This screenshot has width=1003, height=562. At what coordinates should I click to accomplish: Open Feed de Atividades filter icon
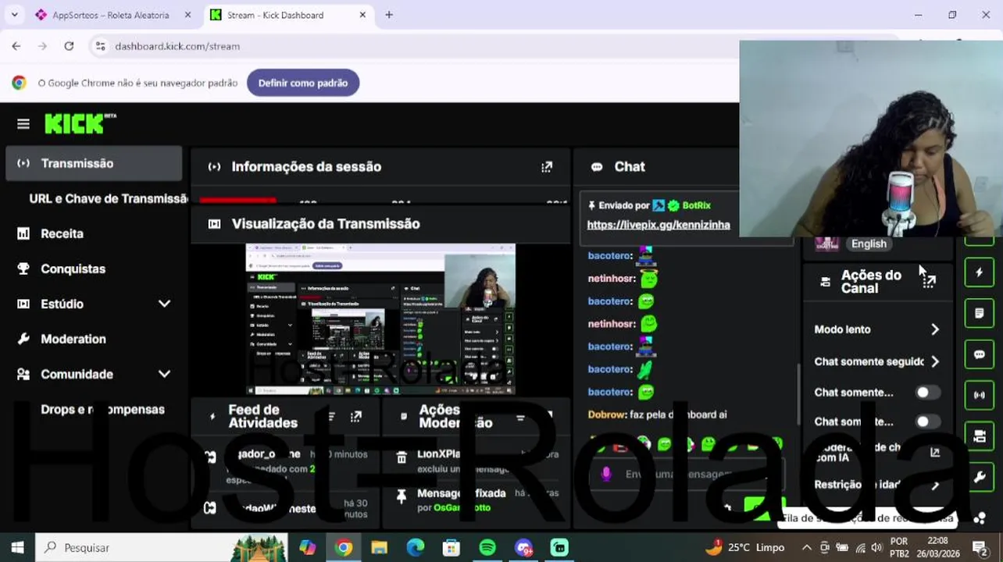click(x=331, y=417)
